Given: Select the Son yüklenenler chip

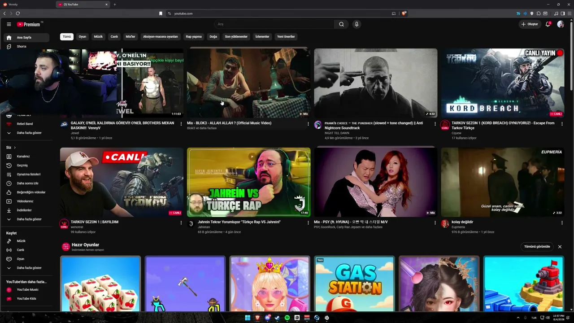Looking at the screenshot, I should click(x=236, y=37).
